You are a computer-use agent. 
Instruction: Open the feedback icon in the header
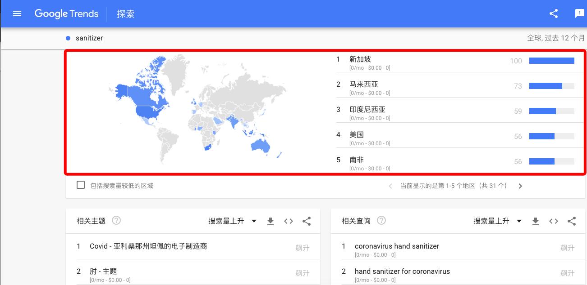[579, 13]
